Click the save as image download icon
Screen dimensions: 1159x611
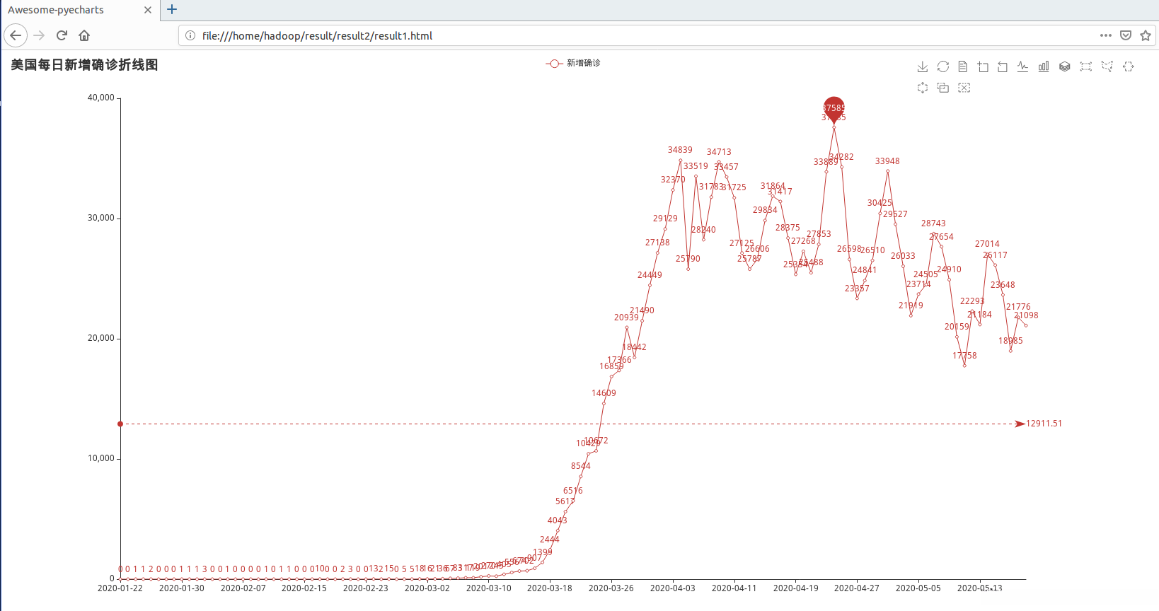pyautogui.click(x=922, y=66)
